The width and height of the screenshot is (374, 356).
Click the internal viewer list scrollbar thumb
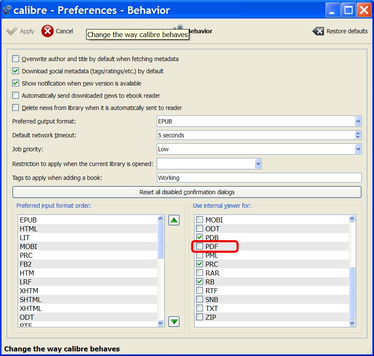(x=352, y=293)
